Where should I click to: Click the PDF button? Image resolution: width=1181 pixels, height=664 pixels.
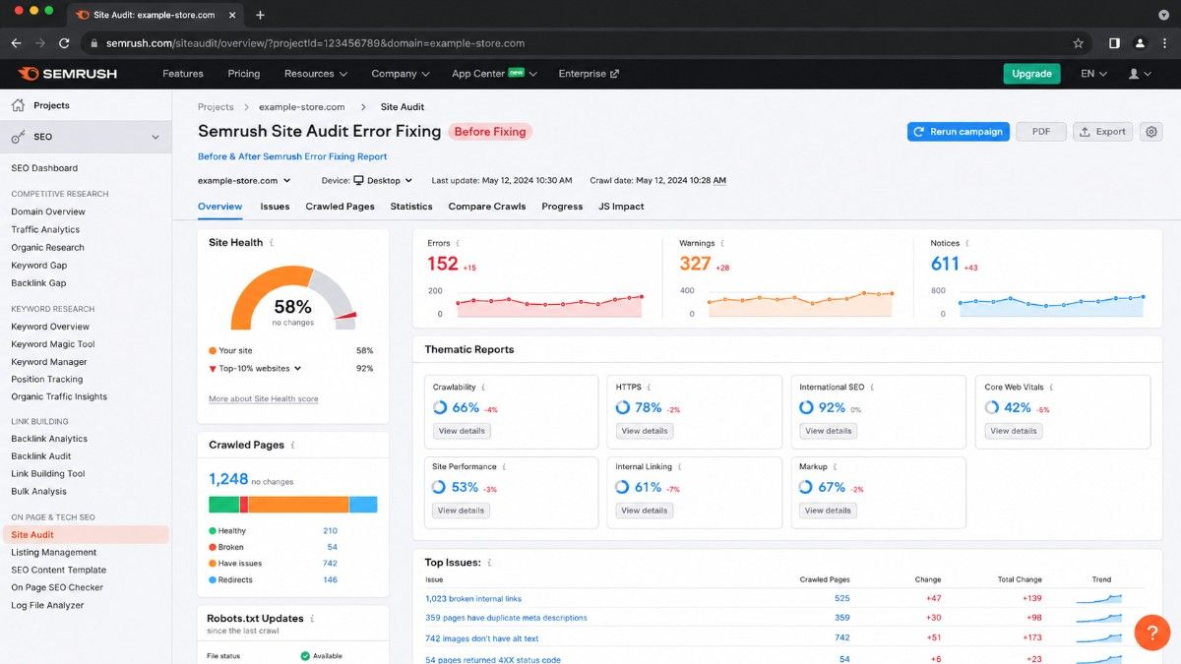1041,132
